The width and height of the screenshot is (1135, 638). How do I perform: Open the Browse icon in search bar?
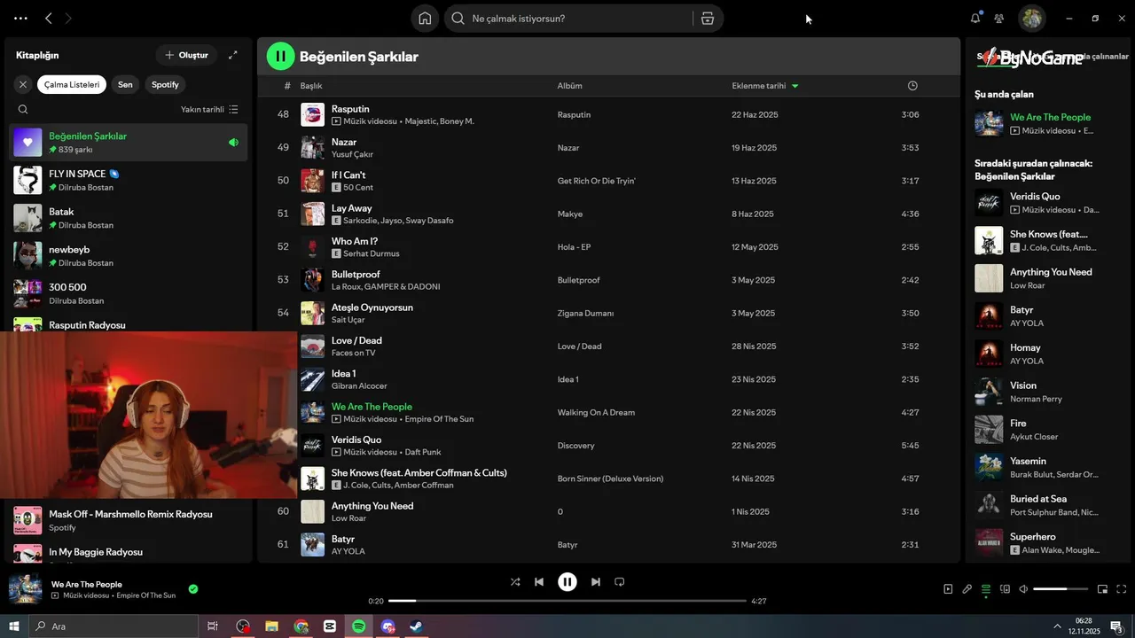click(708, 19)
